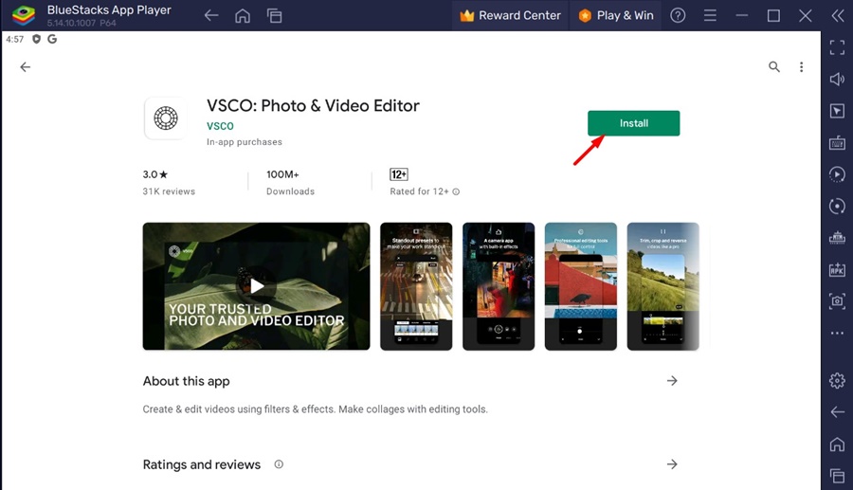This screenshot has height=490, width=853.
Task: Open the Professional editing tools screenshot
Action: (x=581, y=286)
